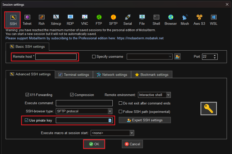Select the Rsh session icon

41,20
